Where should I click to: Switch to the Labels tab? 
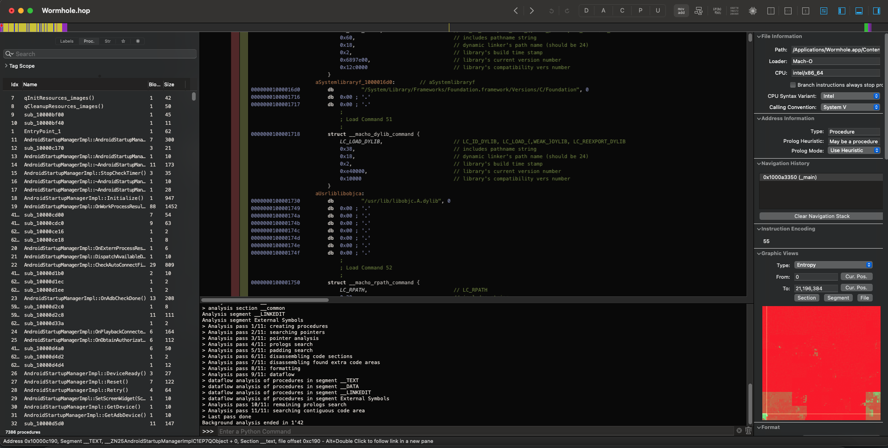pyautogui.click(x=67, y=41)
